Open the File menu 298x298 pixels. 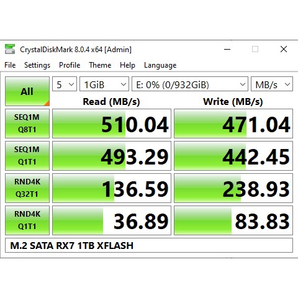[x=10, y=65]
